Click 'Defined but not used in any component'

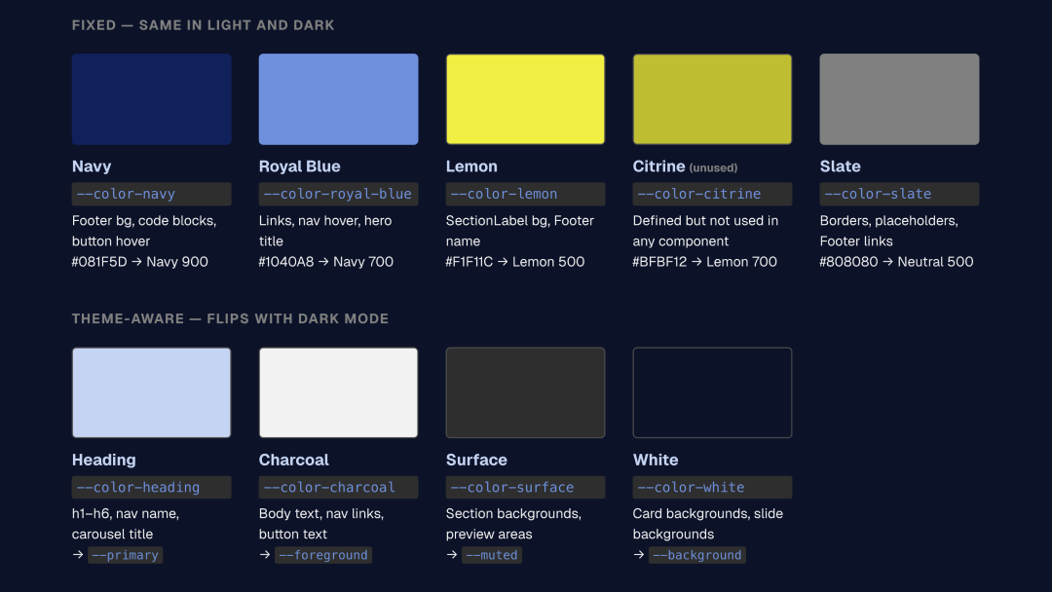pos(706,231)
